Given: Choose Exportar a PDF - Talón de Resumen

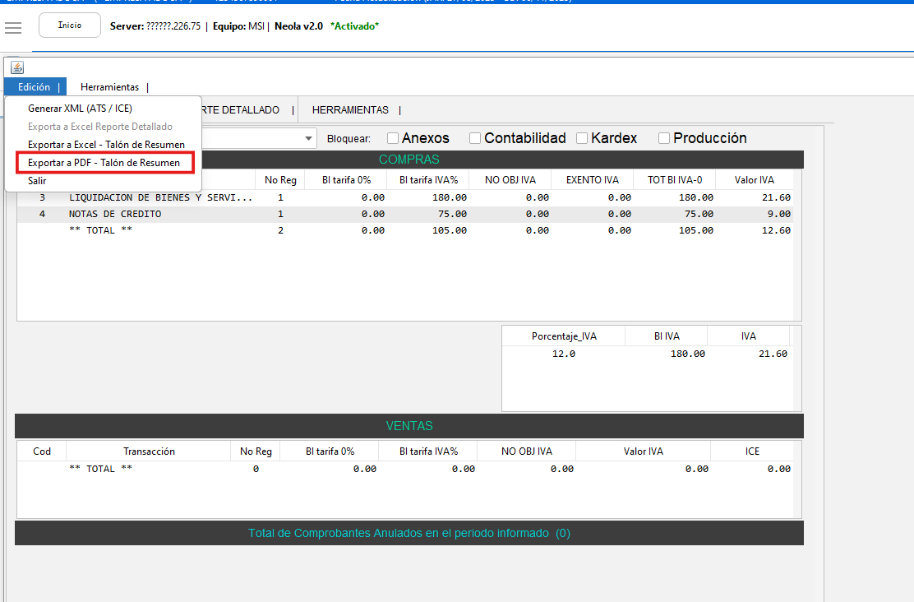Looking at the screenshot, I should pyautogui.click(x=104, y=163).
